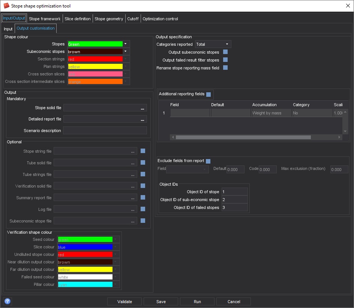354x308 pixels.
Task: Click the Validate button
Action: pos(124,302)
